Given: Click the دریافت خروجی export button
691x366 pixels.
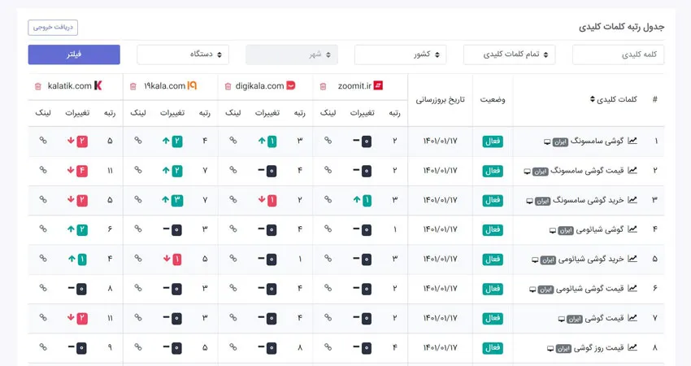Looking at the screenshot, I should tap(53, 28).
